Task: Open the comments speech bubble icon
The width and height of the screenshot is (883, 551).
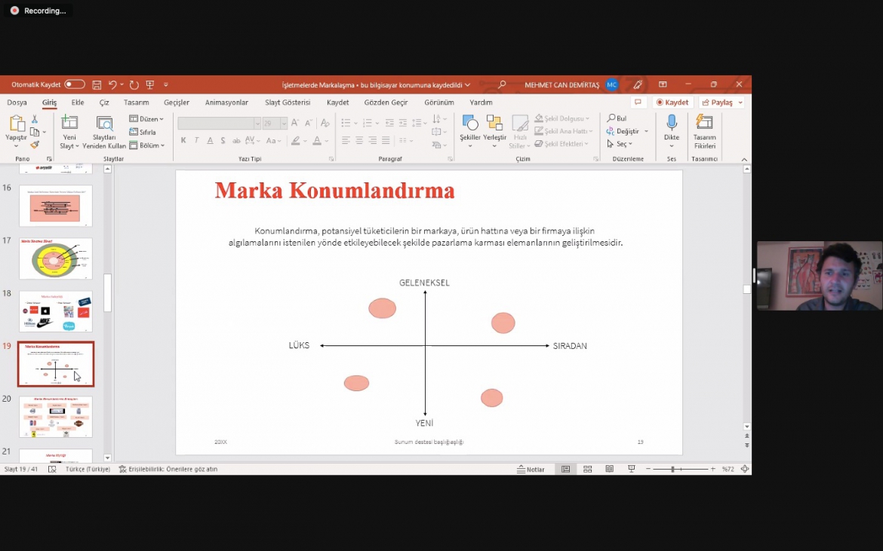Action: (638, 103)
